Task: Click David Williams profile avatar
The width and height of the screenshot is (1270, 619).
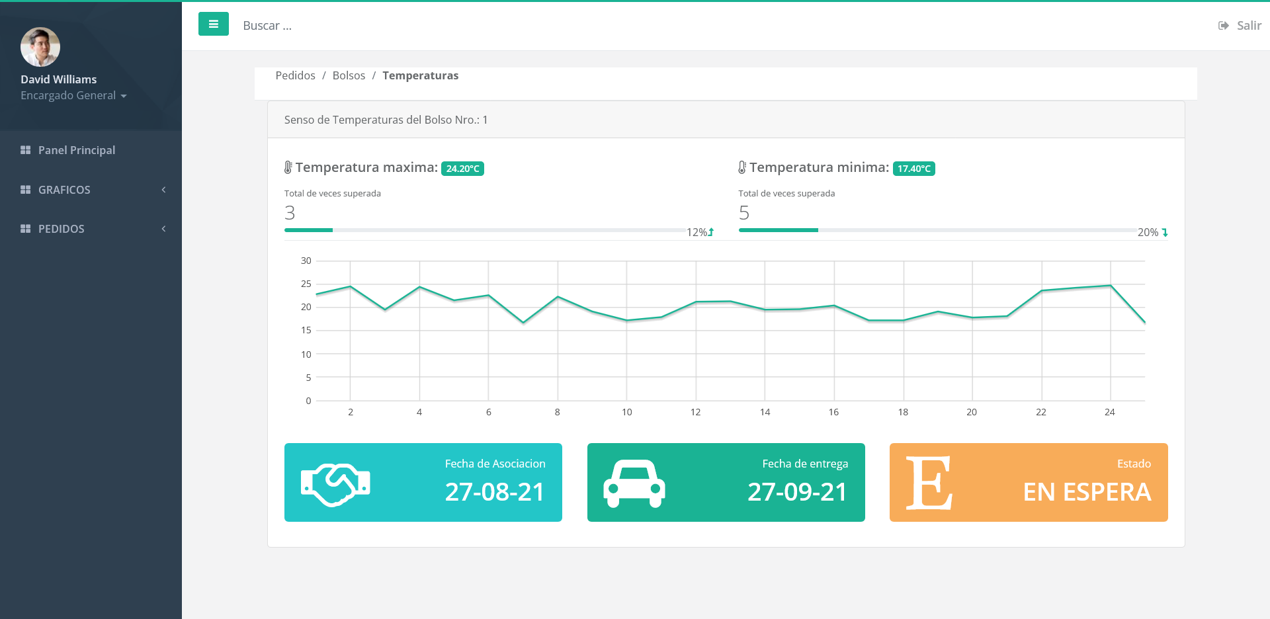Action: pos(40,47)
